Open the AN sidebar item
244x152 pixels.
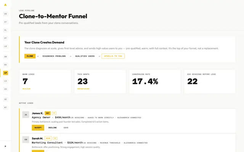click(x=5, y=57)
